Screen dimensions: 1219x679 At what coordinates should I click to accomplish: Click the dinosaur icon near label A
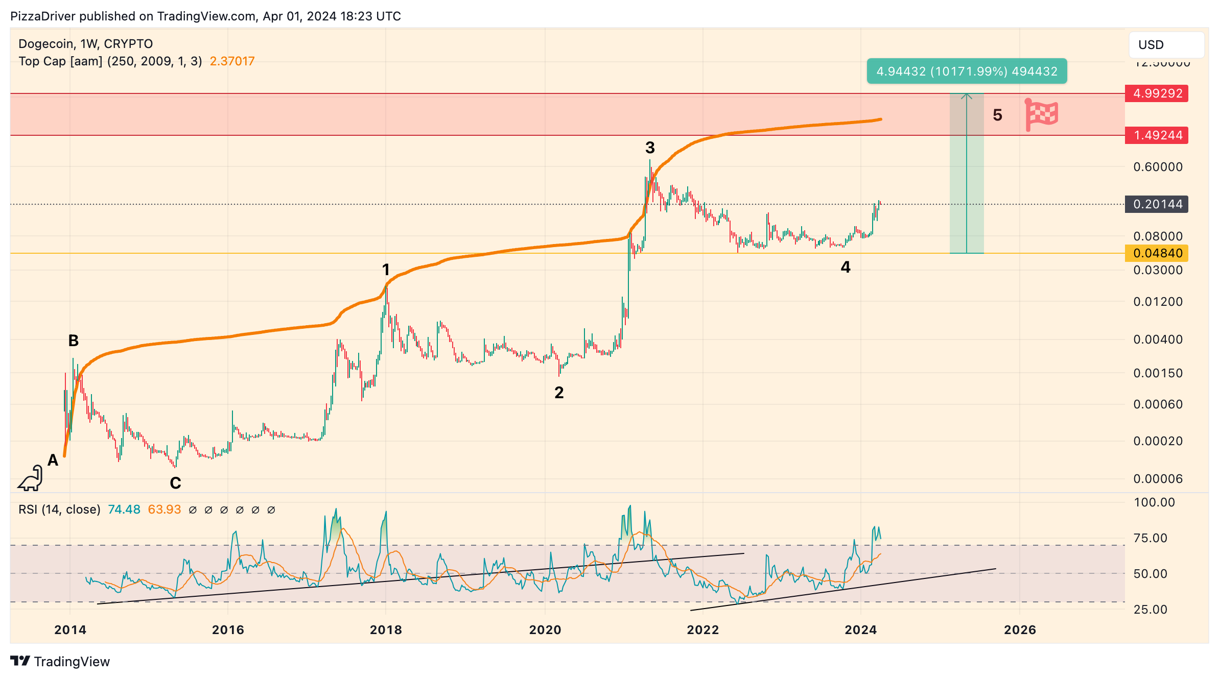(31, 478)
